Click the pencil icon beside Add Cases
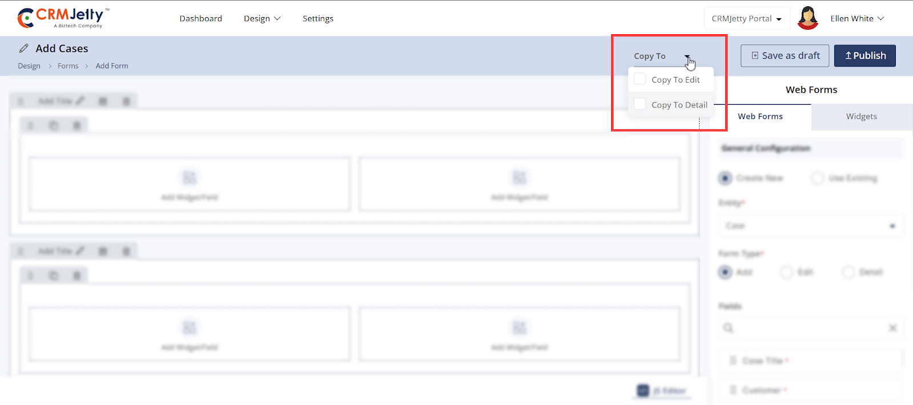913x405 pixels. click(23, 48)
